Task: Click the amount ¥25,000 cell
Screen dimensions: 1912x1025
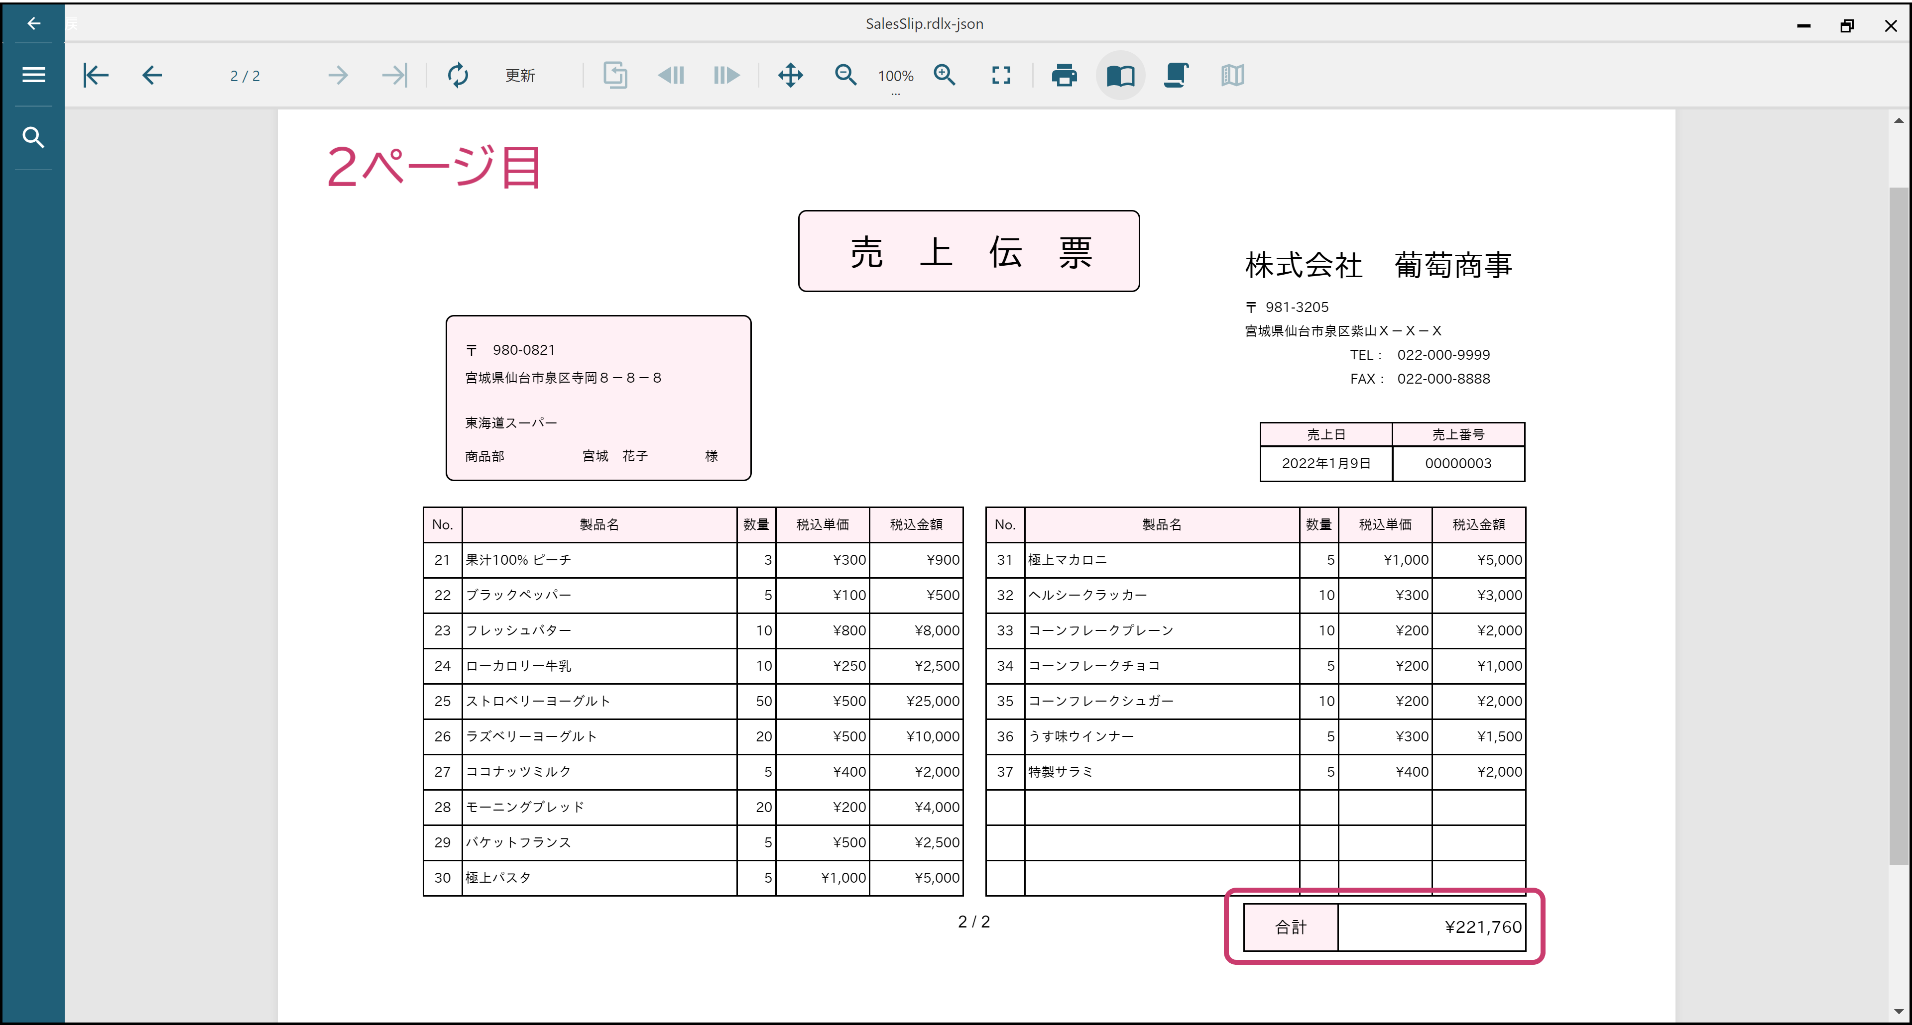Action: click(916, 701)
